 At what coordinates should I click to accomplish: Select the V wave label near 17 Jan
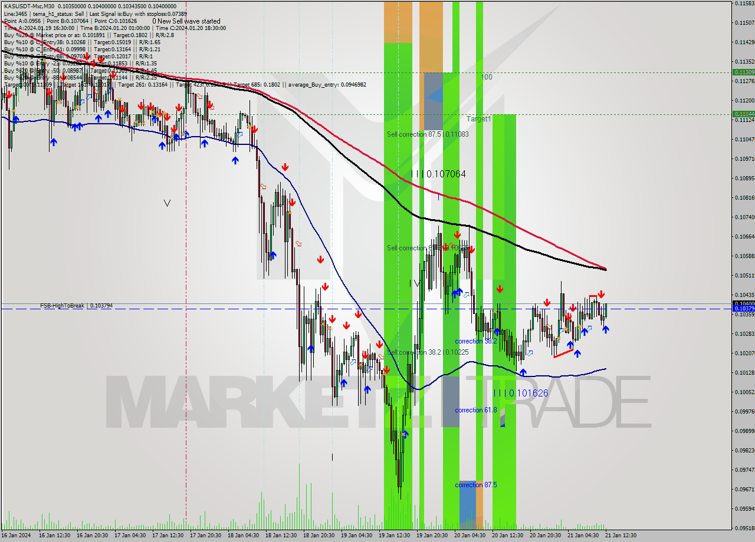[167, 203]
